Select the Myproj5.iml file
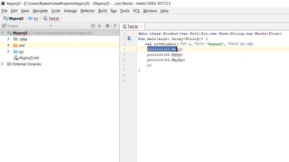The height and width of the screenshot is (162, 289). [x=60, y=58]
